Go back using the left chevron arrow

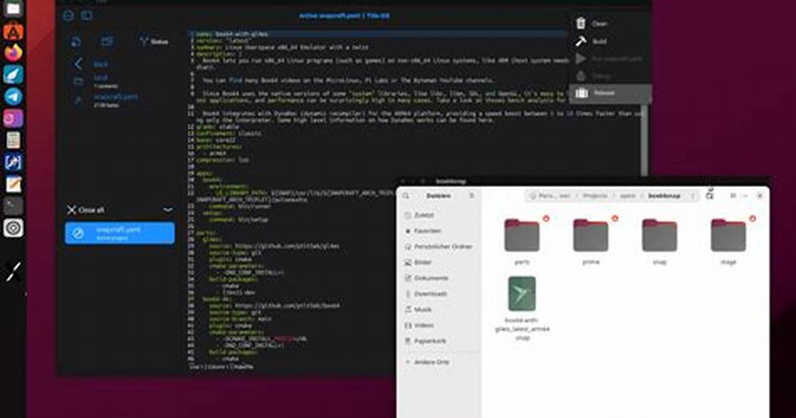[x=78, y=64]
